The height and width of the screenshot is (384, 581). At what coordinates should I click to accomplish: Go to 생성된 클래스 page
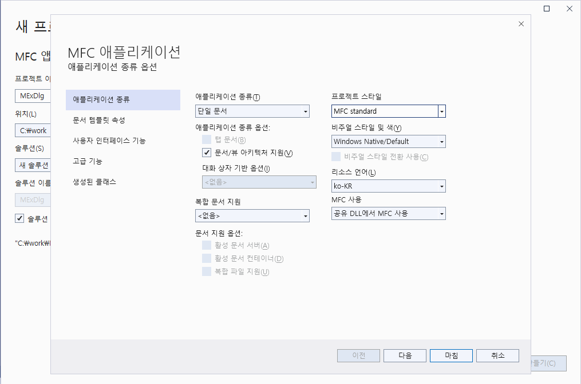[x=123, y=182]
